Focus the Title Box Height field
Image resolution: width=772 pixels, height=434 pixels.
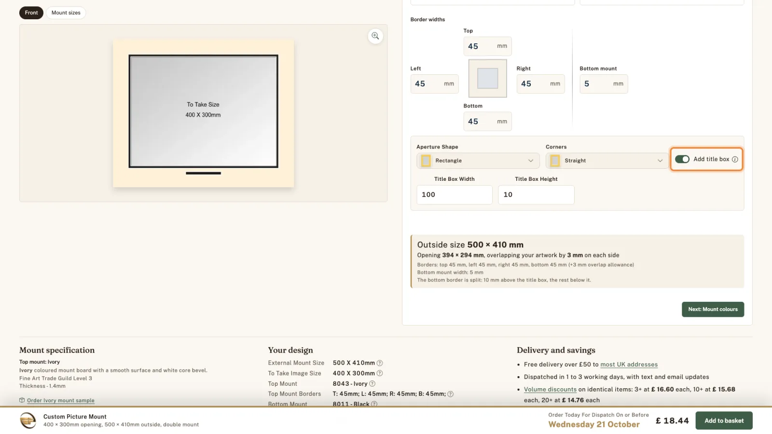[x=536, y=195]
